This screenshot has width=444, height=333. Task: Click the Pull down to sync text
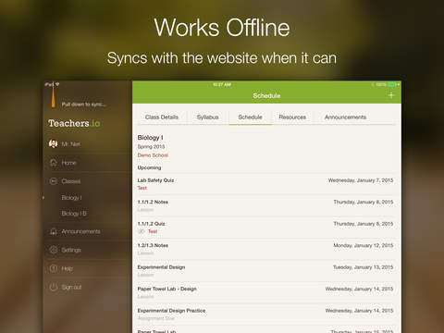coord(83,105)
